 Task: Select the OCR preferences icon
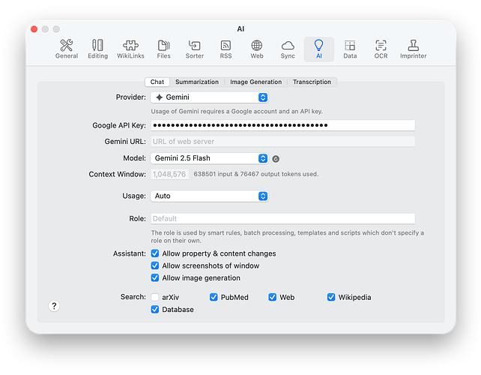tap(381, 49)
